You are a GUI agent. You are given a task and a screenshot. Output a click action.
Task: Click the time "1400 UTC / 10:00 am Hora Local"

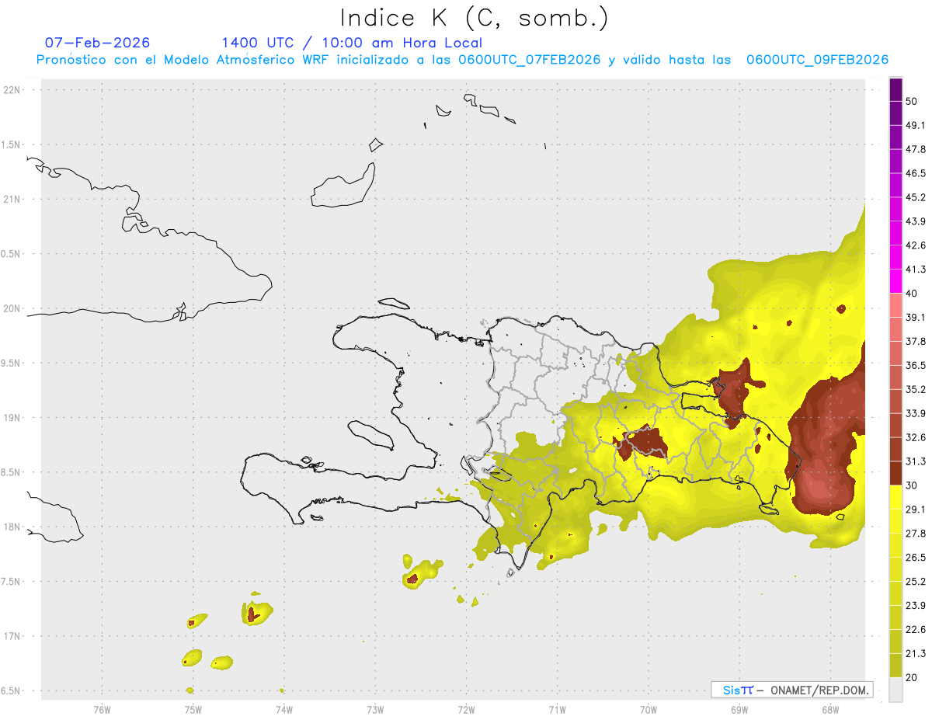(x=352, y=43)
